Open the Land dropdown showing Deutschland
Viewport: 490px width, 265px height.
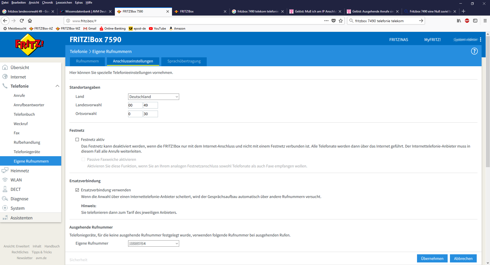pos(153,97)
